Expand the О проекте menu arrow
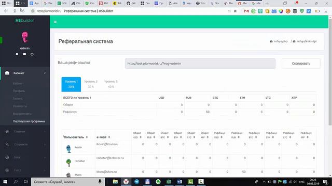Image resolution: width=332 pixels, height=186 pixels. pyautogui.click(x=45, y=145)
